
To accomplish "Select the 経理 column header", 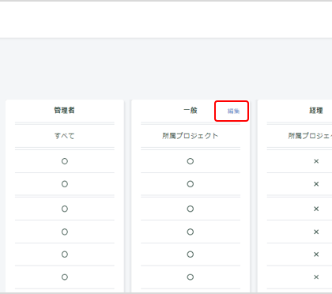I will click(316, 110).
